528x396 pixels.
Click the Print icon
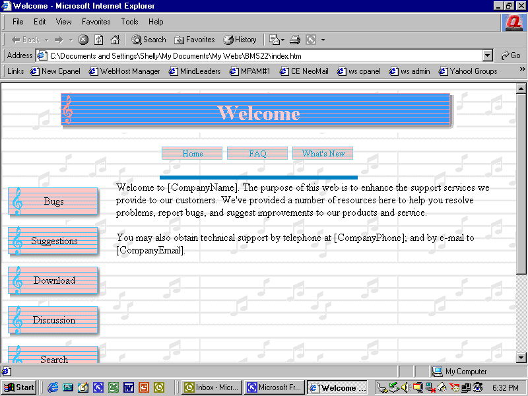(295, 40)
